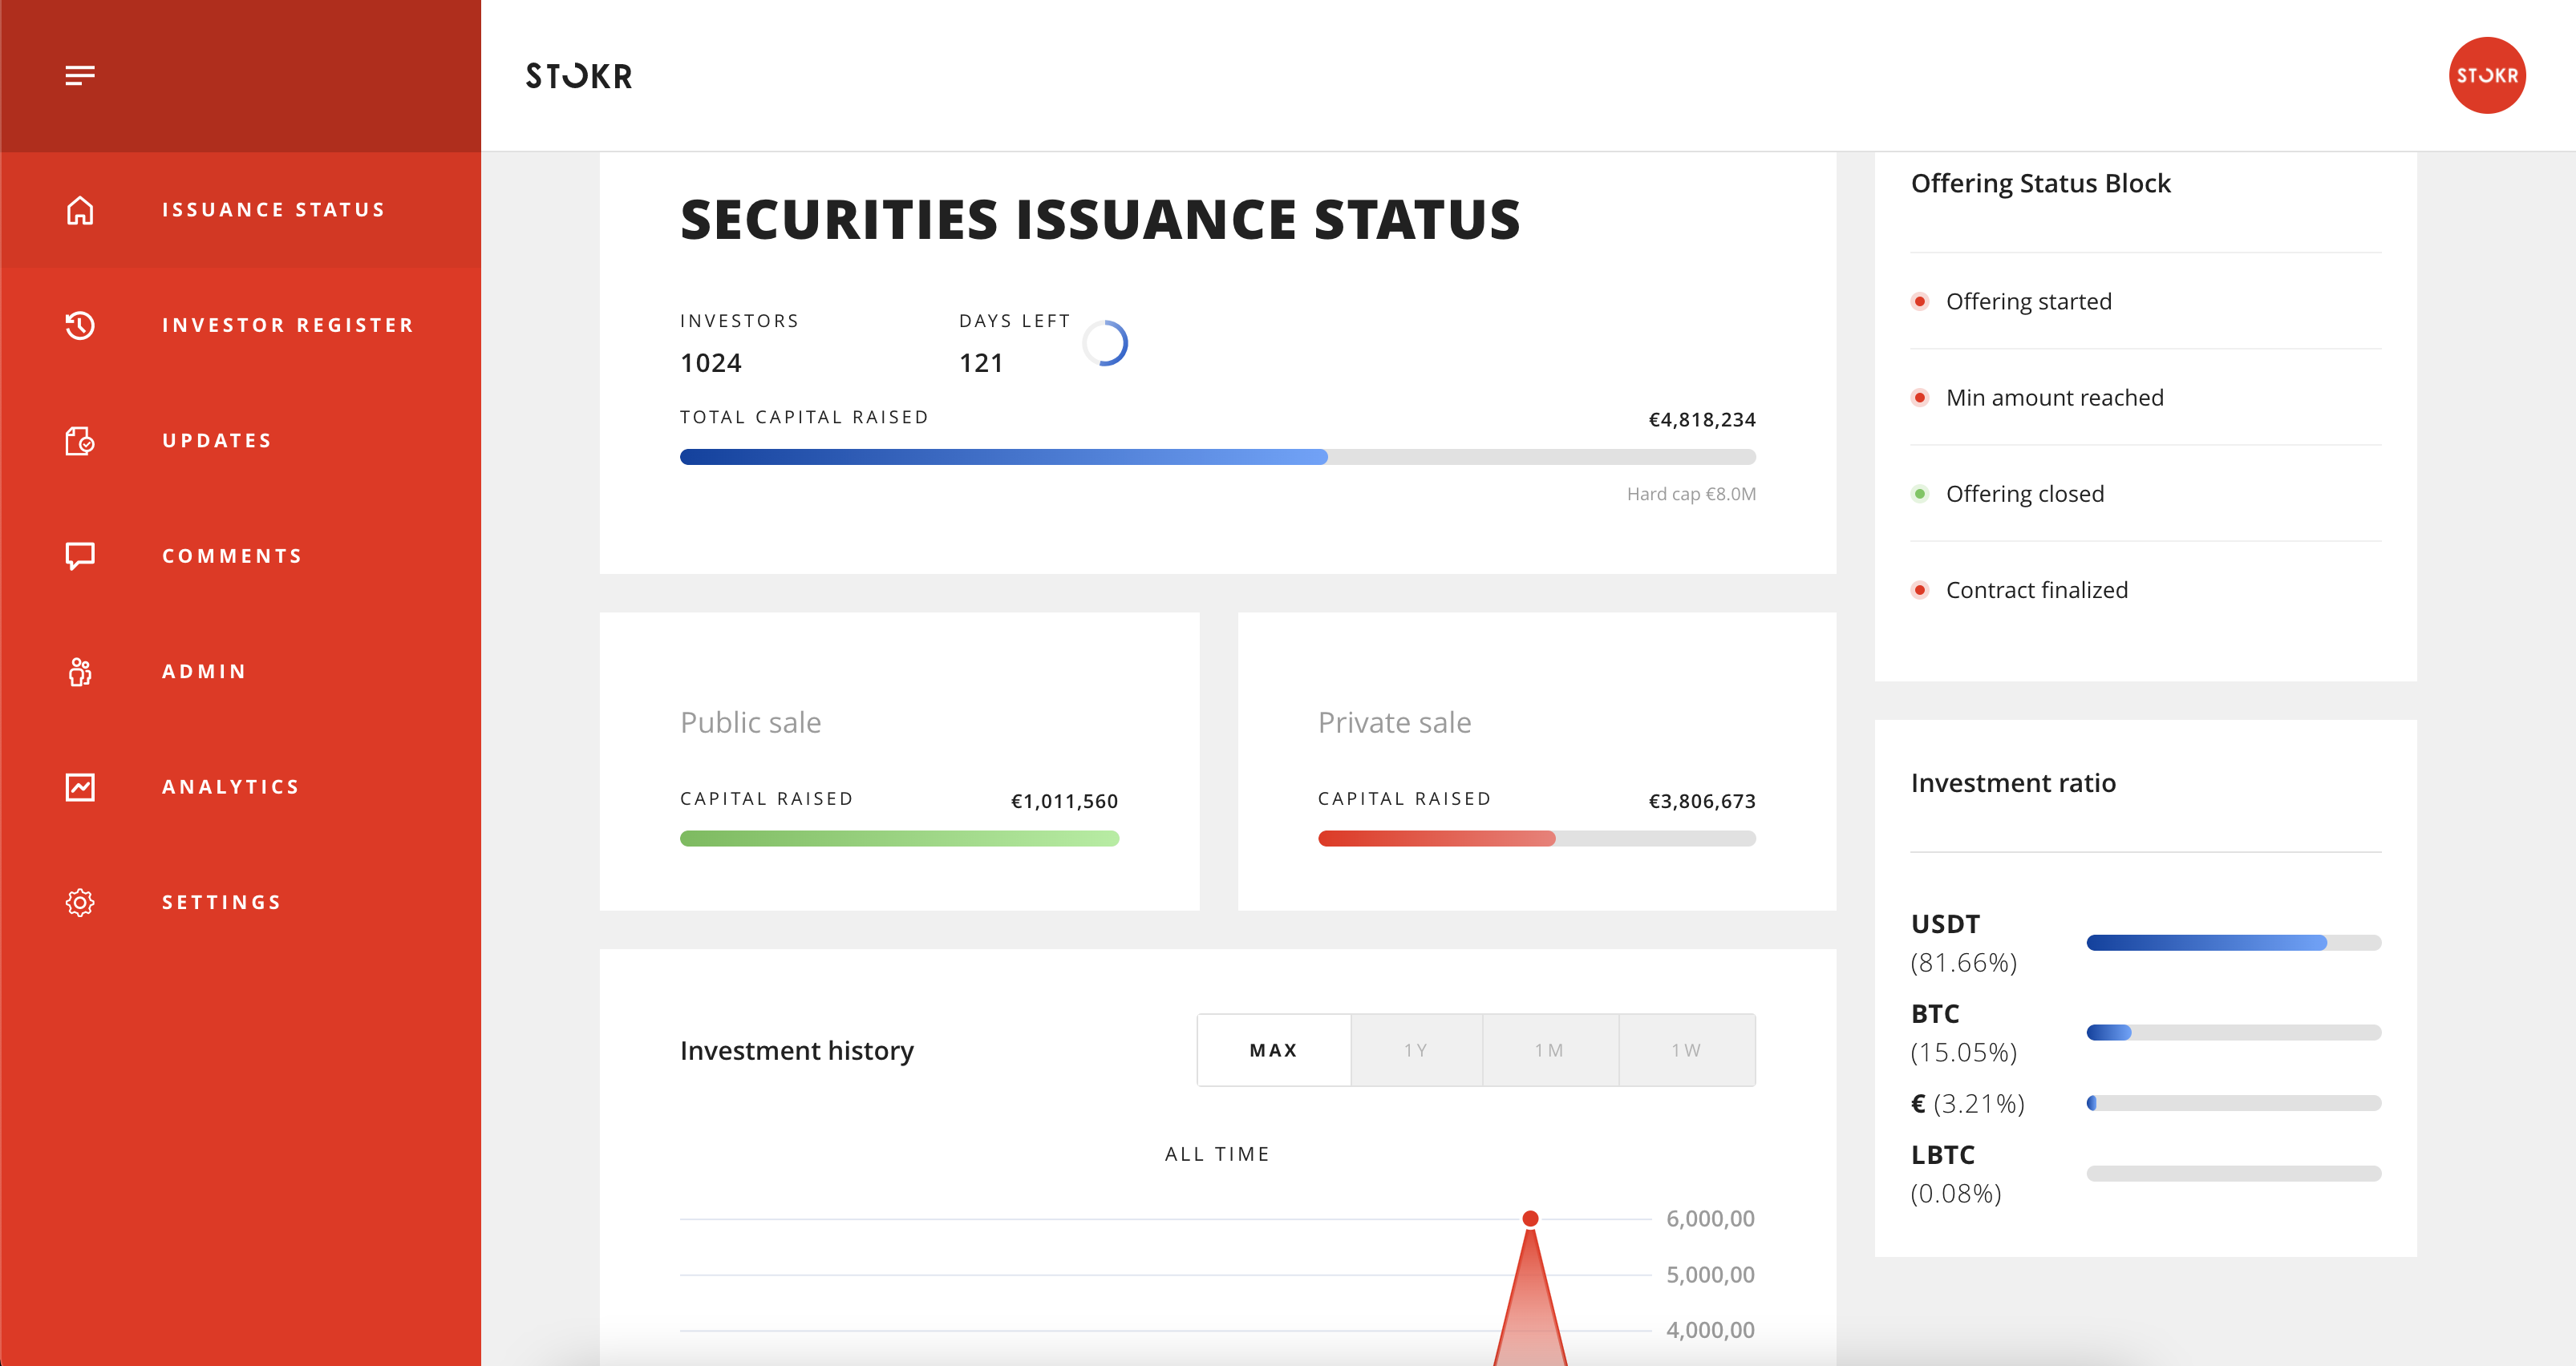This screenshot has width=2576, height=1366.
Task: Open the Comments speech bubble icon
Action: (x=80, y=556)
